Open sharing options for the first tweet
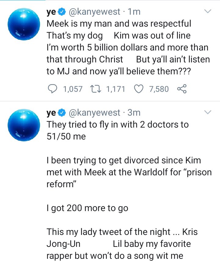The image size is (220, 264). click(x=182, y=89)
